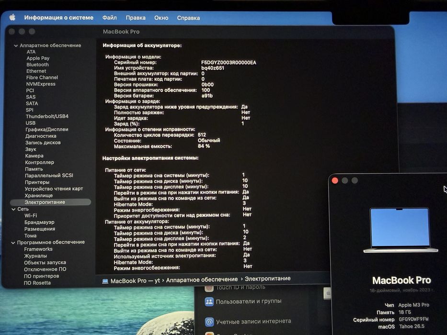Select Apple Pay in the sidebar
The height and width of the screenshot is (335, 447).
[x=38, y=58]
